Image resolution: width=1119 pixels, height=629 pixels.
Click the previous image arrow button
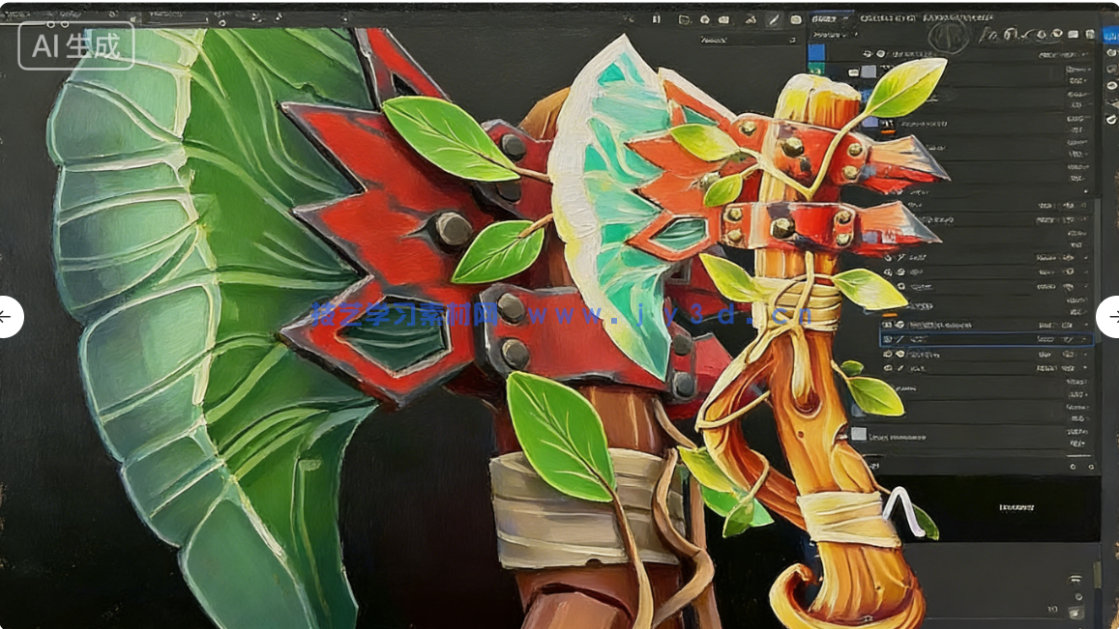click(x=8, y=317)
